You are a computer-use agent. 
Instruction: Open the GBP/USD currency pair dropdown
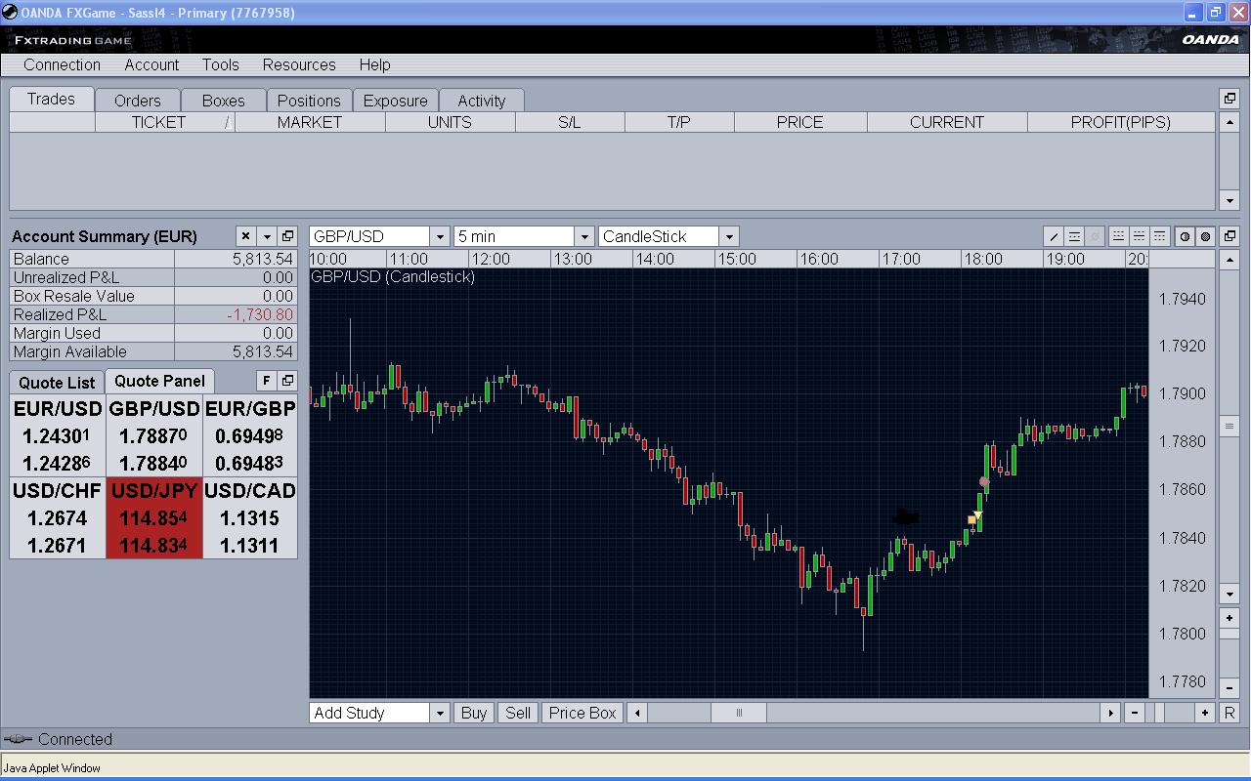(x=440, y=236)
